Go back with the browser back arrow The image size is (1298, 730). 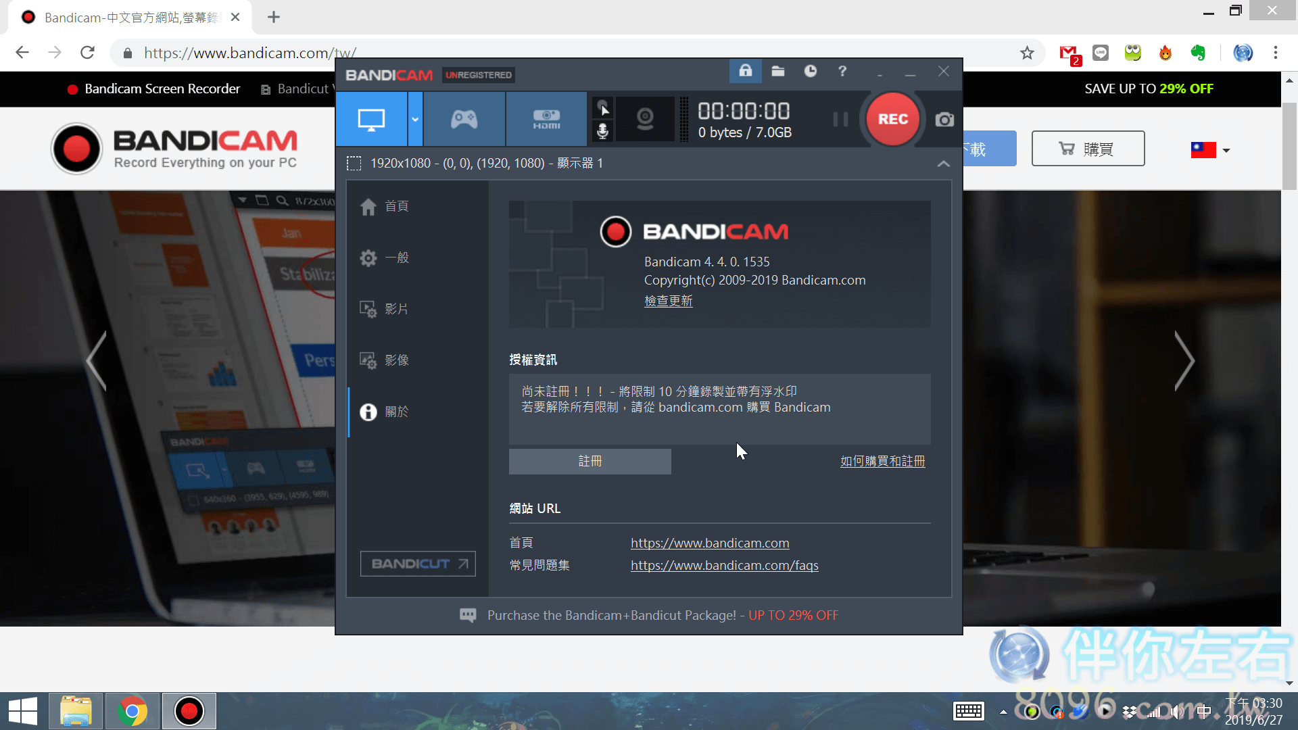[22, 53]
